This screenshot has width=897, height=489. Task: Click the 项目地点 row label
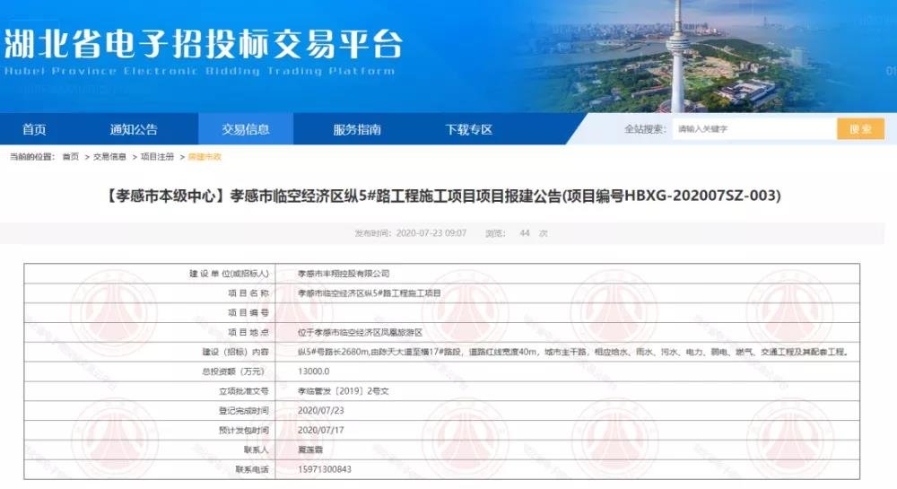[x=248, y=332]
